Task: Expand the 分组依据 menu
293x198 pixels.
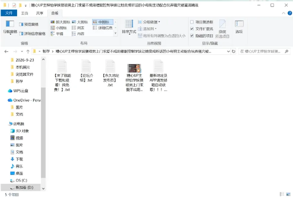Action: click(149, 22)
